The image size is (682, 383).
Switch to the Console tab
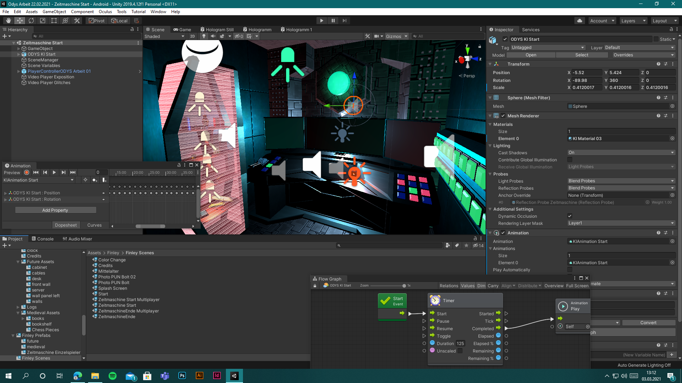[x=43, y=239]
